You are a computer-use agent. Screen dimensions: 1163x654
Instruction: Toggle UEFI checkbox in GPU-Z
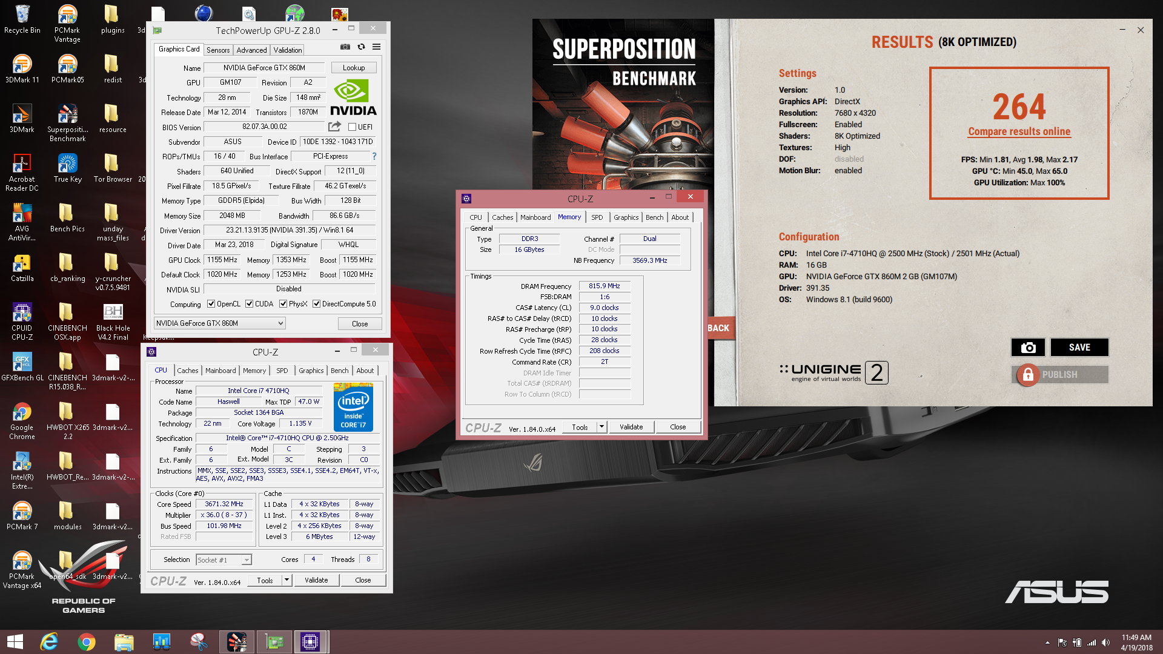pos(352,127)
